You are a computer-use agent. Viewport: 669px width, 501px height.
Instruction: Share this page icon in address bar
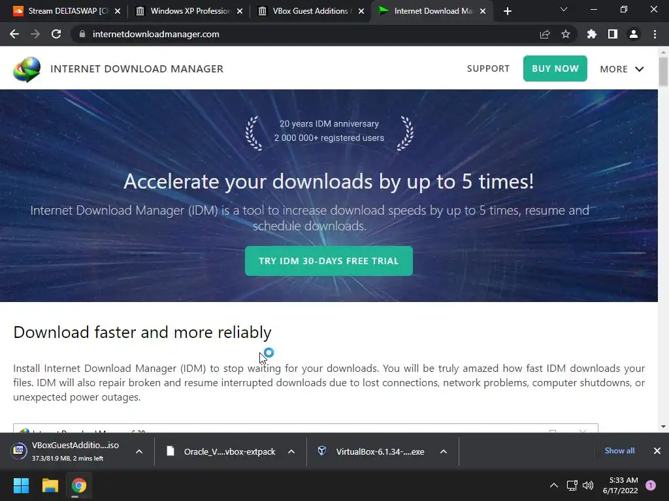(x=545, y=34)
